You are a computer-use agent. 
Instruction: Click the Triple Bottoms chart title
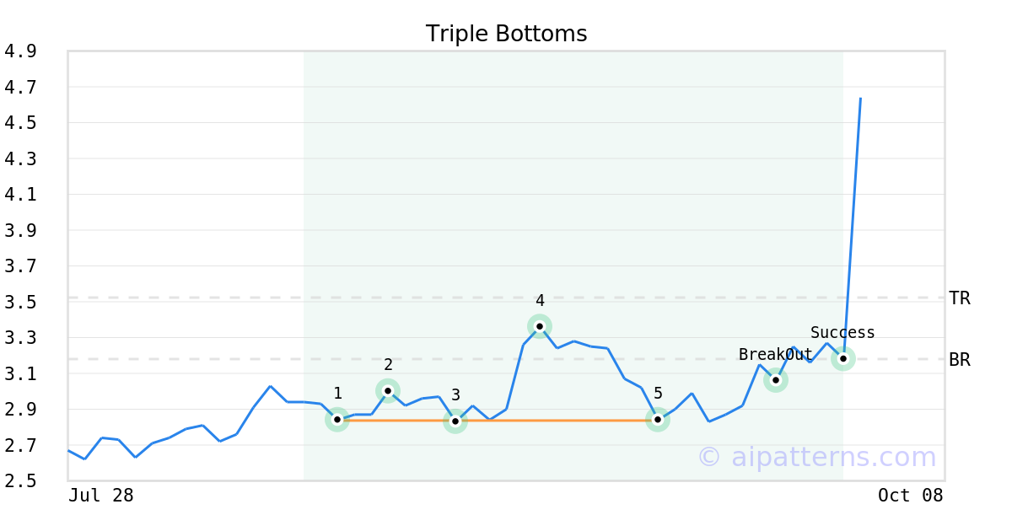506,34
